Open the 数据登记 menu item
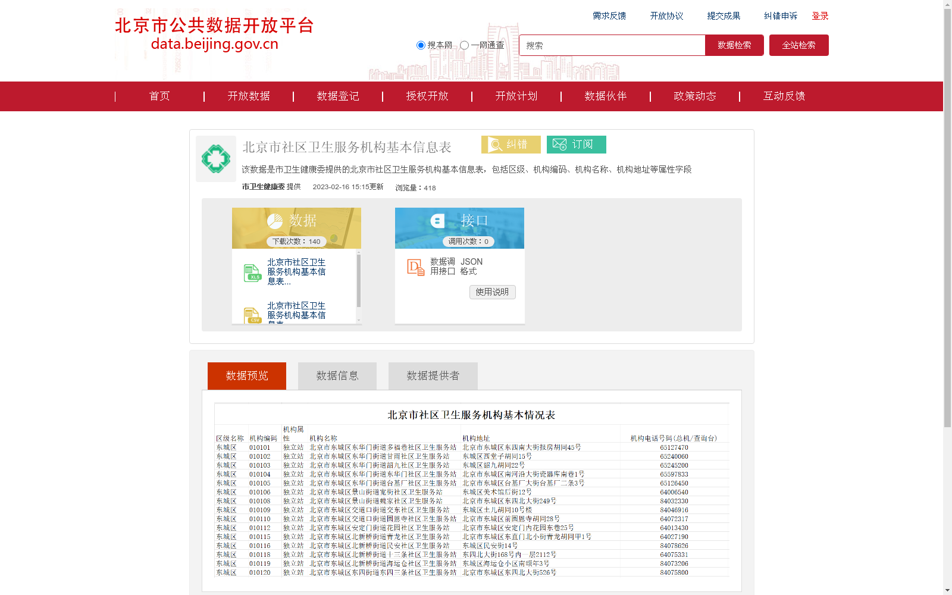The height and width of the screenshot is (595, 952). (338, 96)
